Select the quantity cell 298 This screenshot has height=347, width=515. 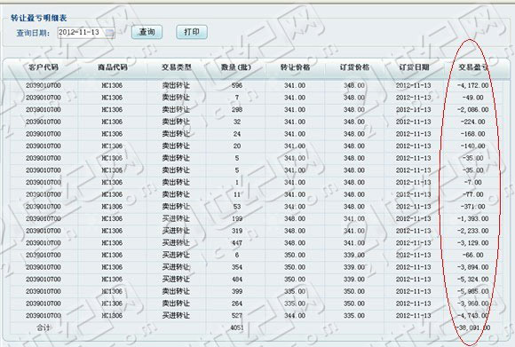(x=237, y=110)
